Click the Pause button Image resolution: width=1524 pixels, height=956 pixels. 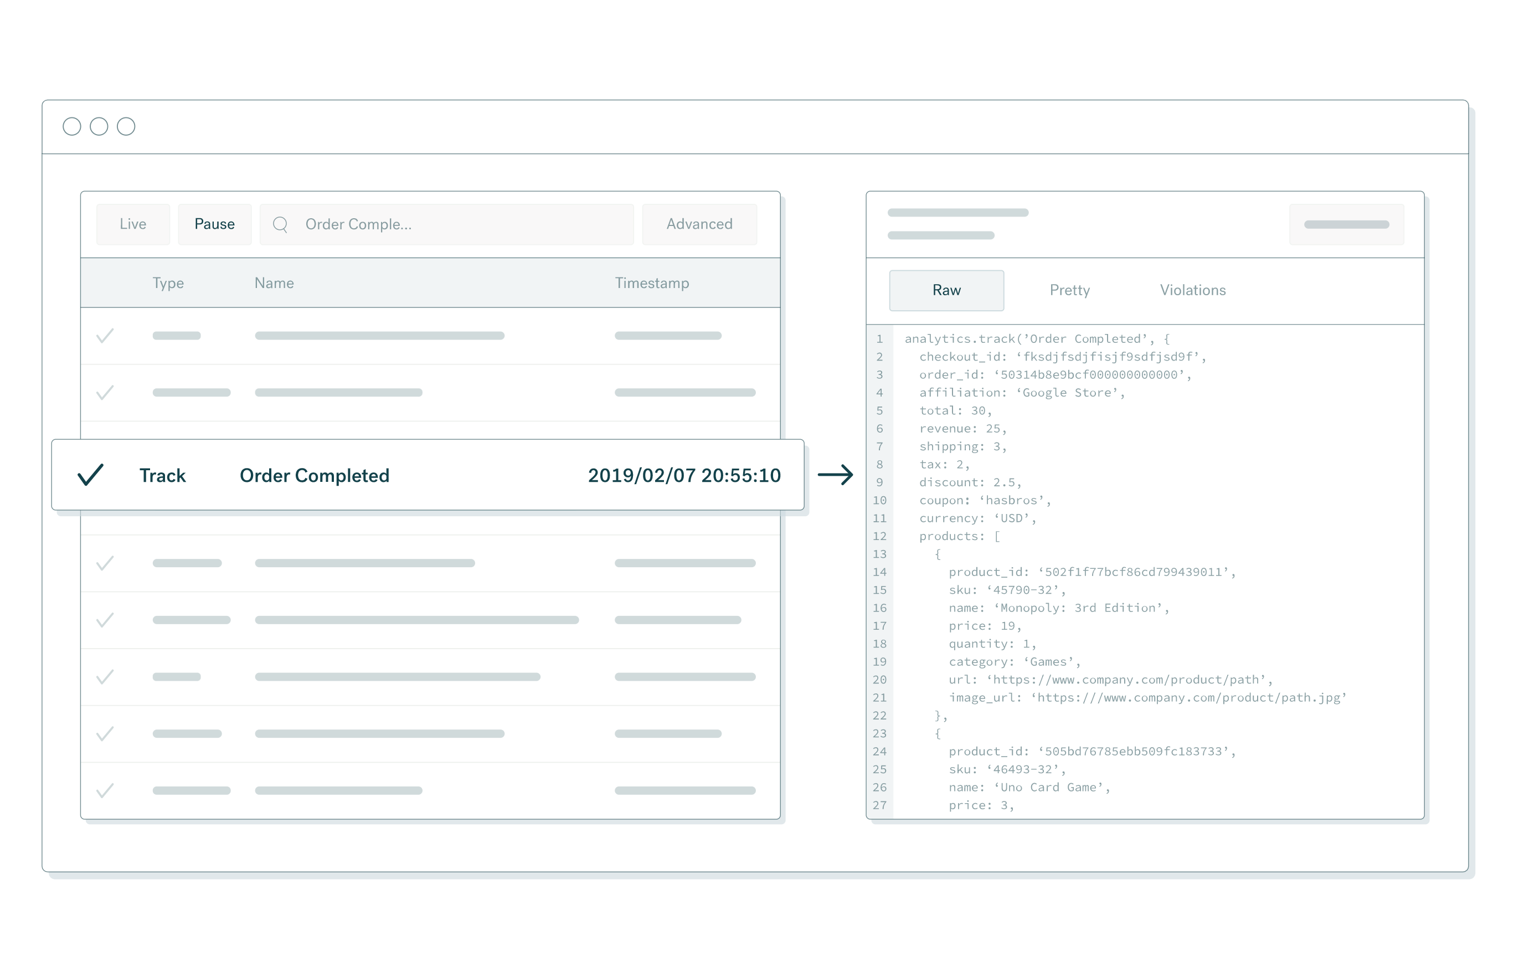[x=214, y=224]
